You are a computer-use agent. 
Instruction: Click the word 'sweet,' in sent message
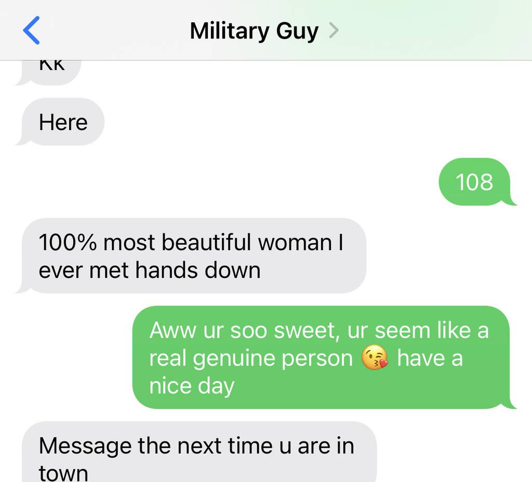pos(307,330)
